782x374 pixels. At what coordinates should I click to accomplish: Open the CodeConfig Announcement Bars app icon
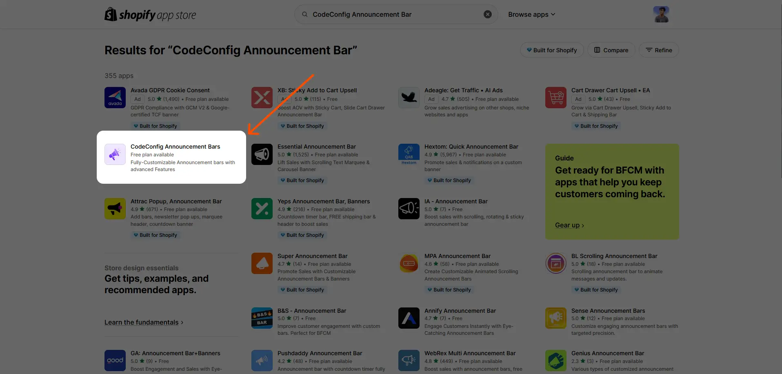click(115, 154)
